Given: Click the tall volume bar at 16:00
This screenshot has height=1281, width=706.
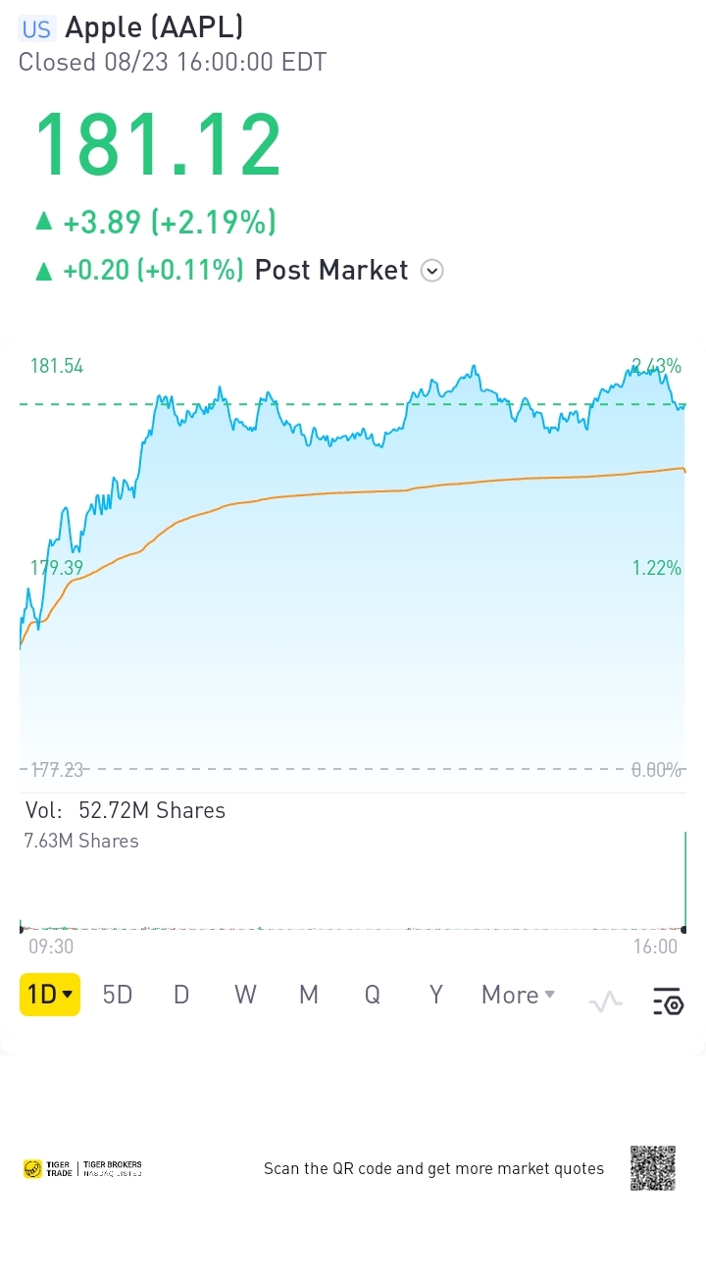Looking at the screenshot, I should point(684,881).
